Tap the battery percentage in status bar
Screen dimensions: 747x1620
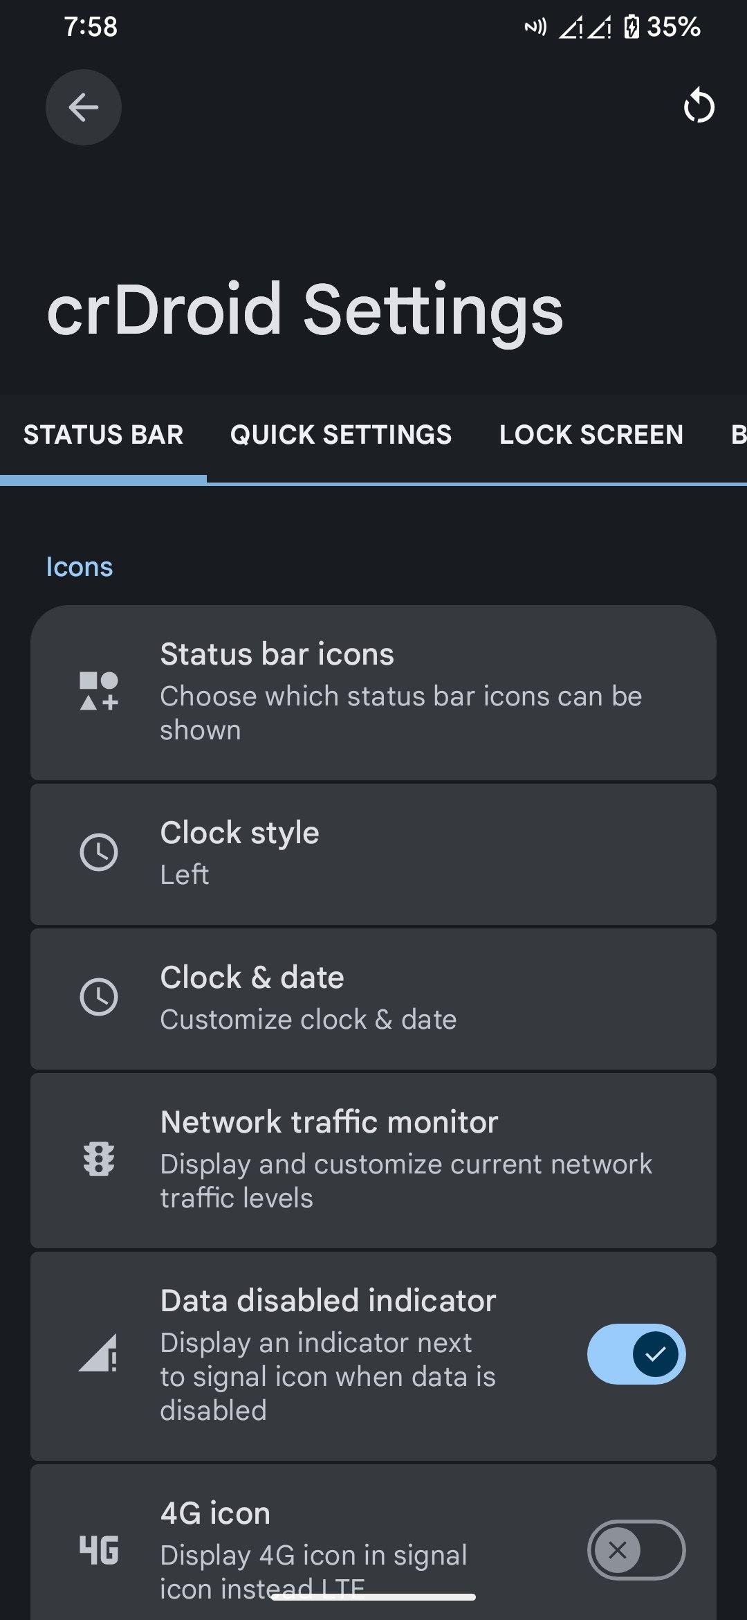673,27
